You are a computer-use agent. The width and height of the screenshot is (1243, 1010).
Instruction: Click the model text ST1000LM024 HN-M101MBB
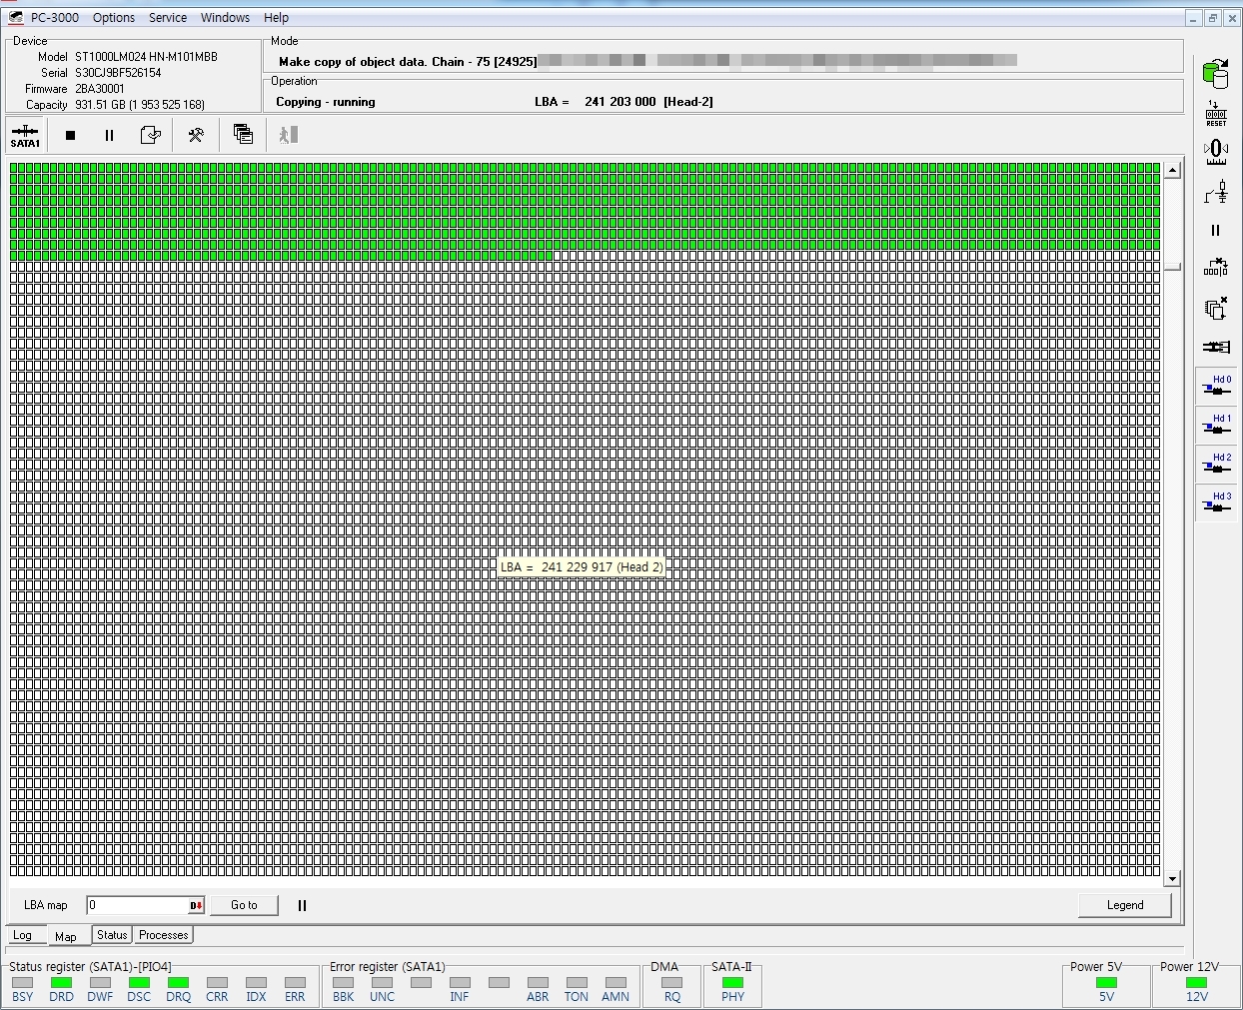point(146,57)
